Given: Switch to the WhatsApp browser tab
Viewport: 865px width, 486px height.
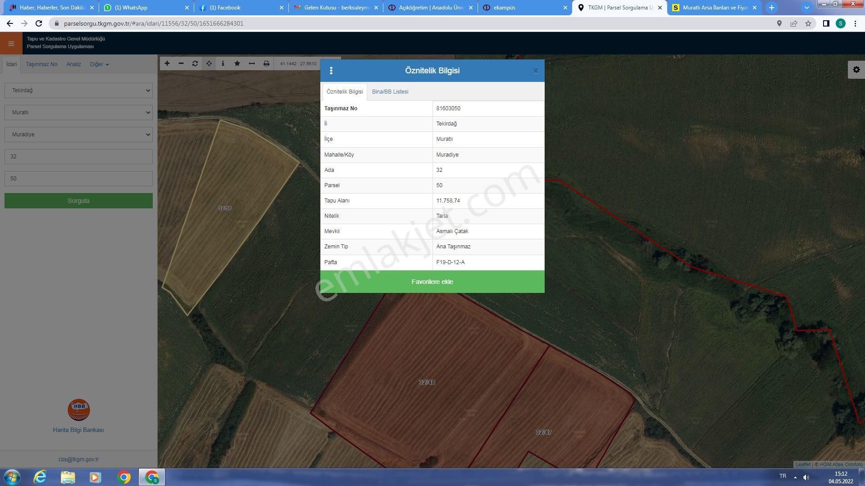Looking at the screenshot, I should click(146, 8).
